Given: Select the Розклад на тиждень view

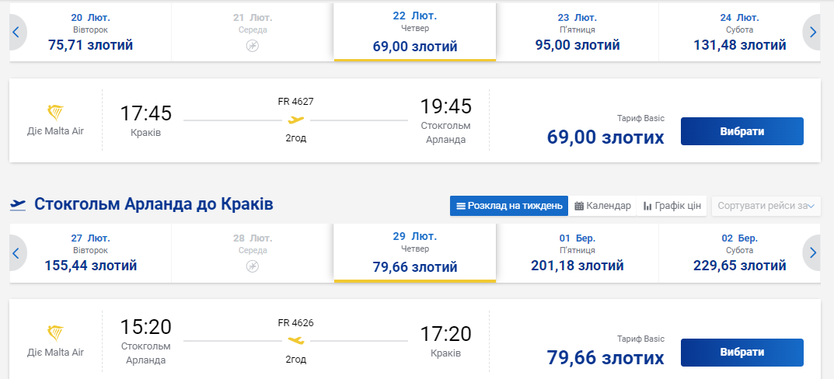Looking at the screenshot, I should [x=509, y=206].
